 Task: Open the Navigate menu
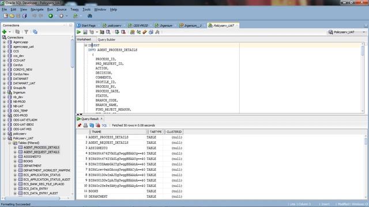37,9
